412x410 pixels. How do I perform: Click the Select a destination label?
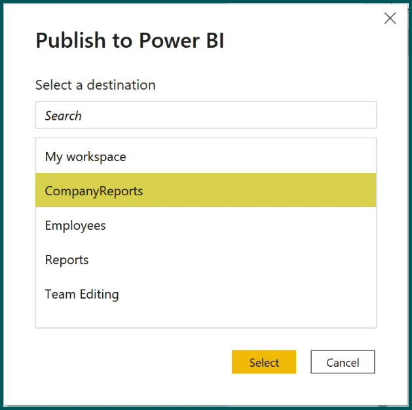tap(96, 85)
